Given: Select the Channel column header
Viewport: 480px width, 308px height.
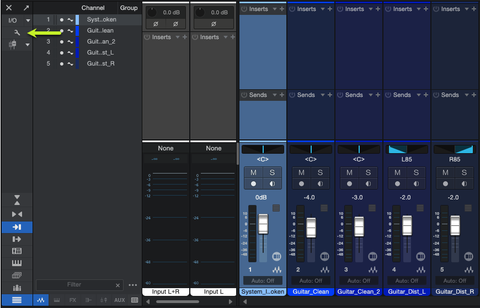Looking at the screenshot, I should click(93, 8).
